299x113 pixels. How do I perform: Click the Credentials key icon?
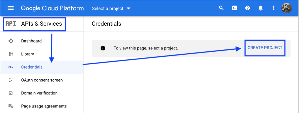[x=11, y=67]
